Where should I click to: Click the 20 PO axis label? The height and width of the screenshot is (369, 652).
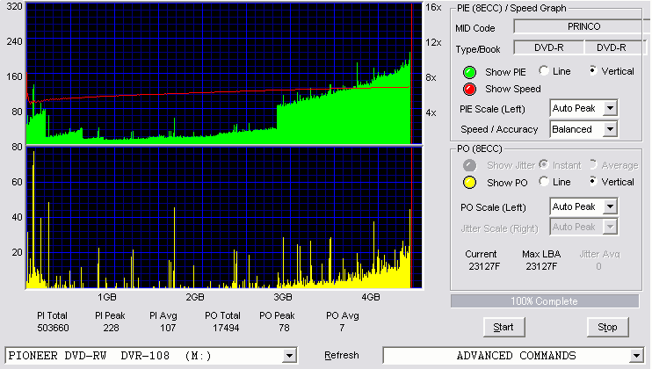click(x=17, y=252)
